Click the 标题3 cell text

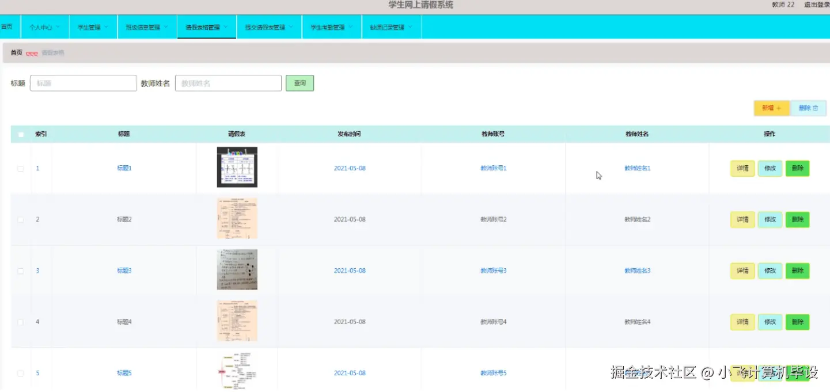point(124,271)
